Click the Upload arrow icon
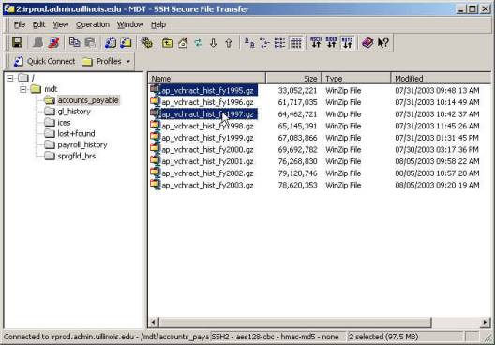 (x=229, y=42)
